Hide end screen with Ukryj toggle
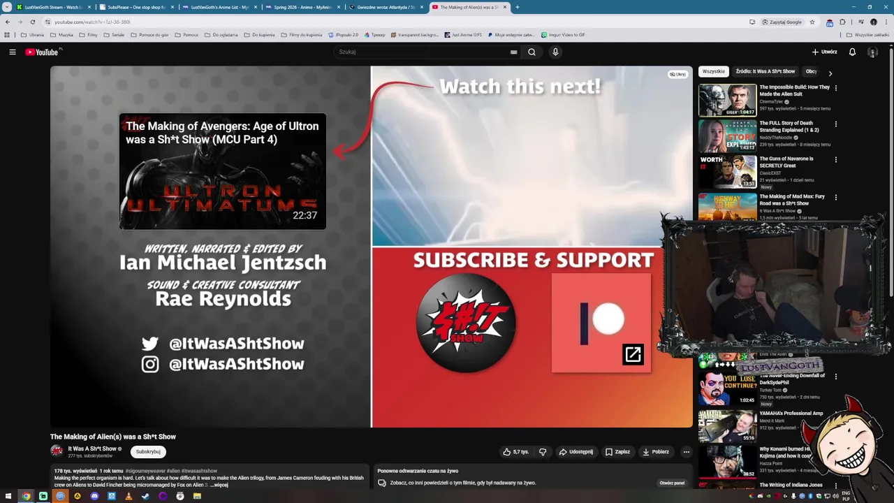The height and width of the screenshot is (503, 894). (x=677, y=74)
